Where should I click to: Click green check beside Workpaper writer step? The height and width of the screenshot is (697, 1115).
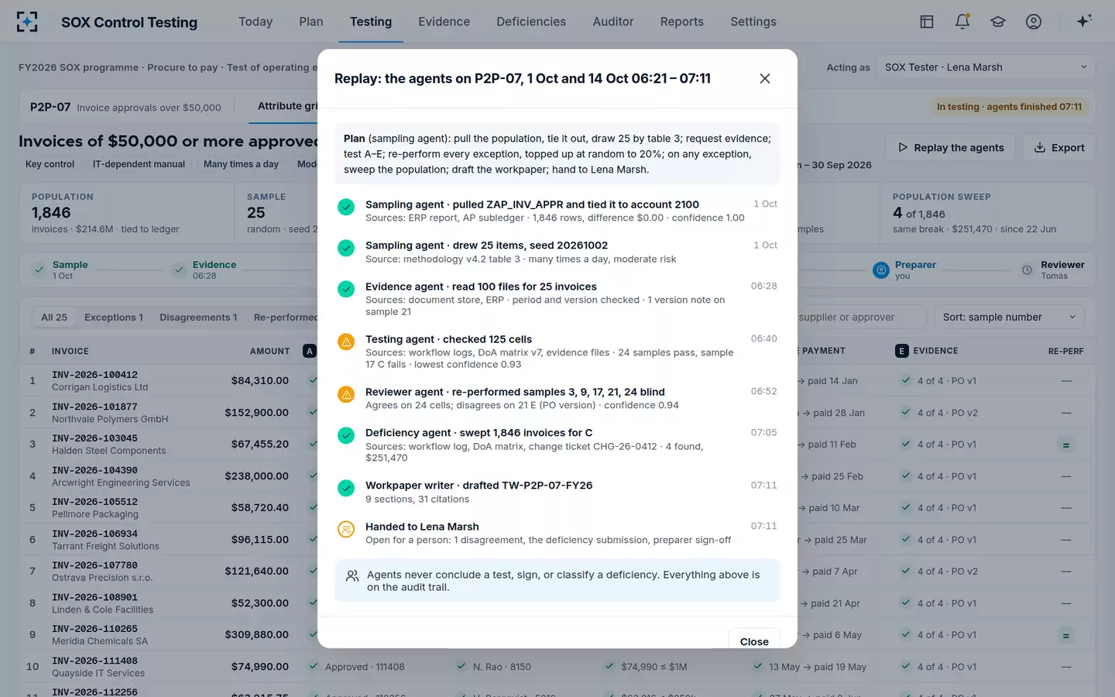tap(346, 488)
